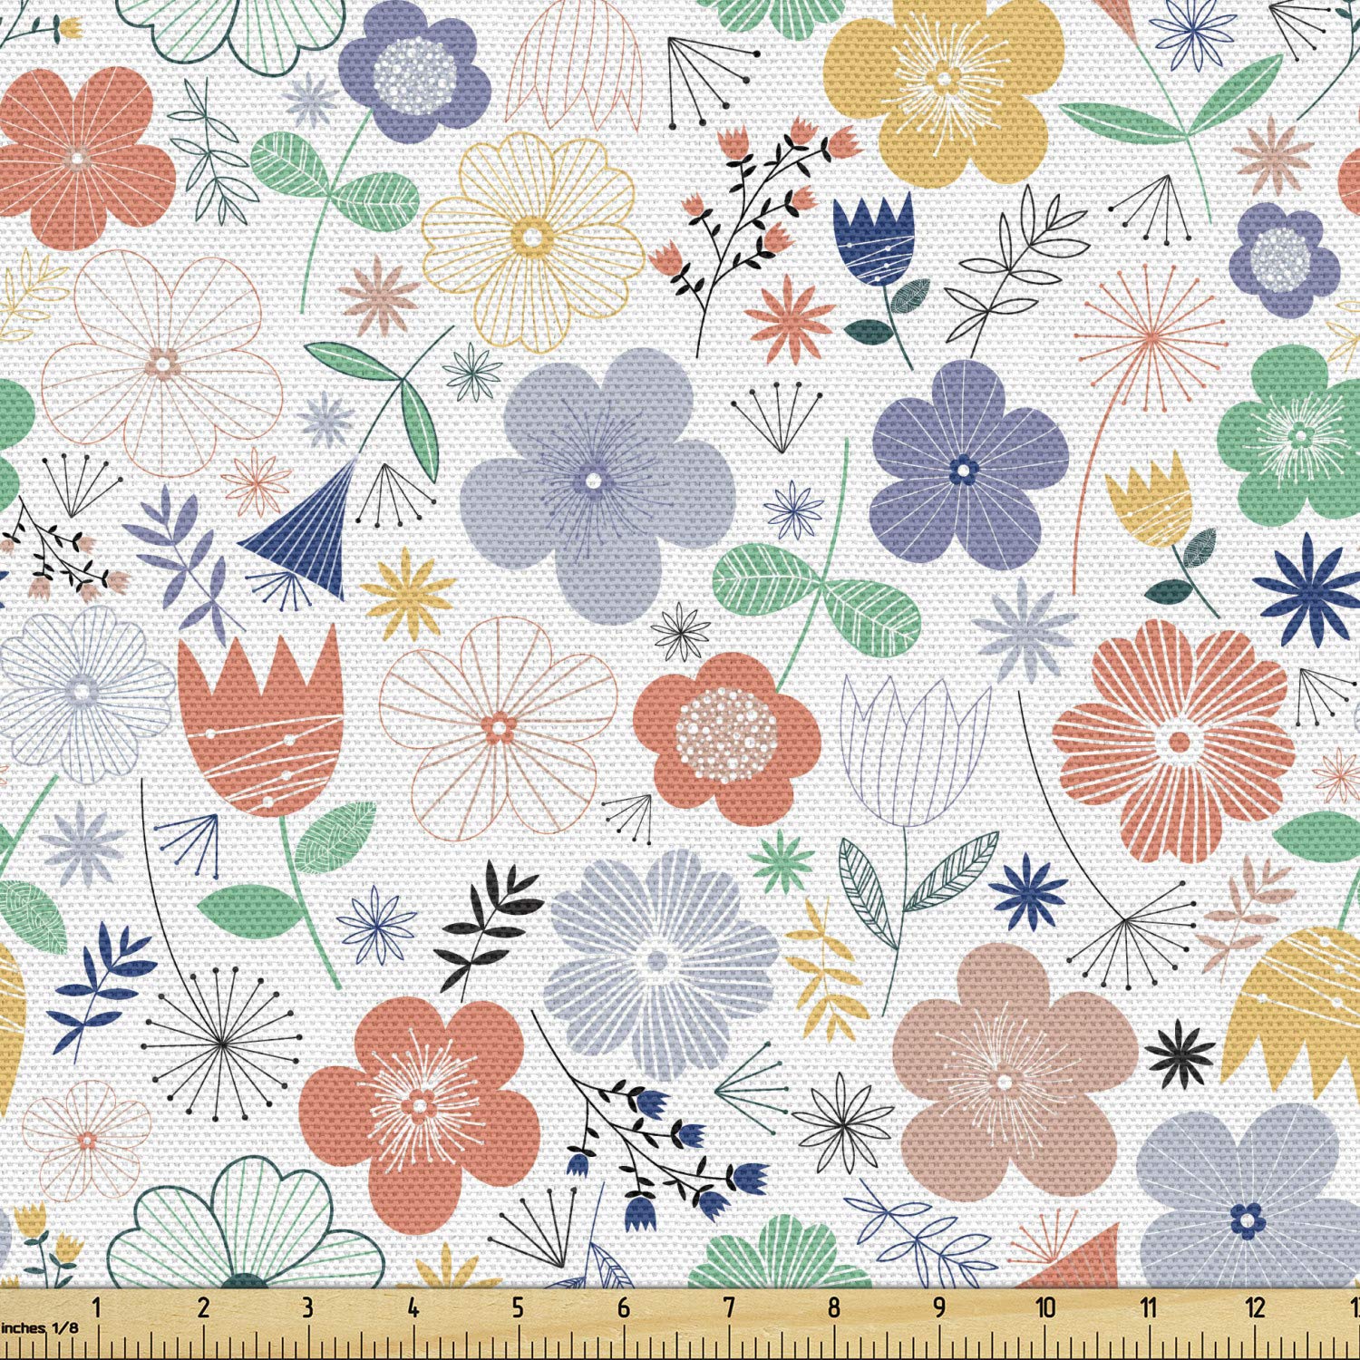Screen dimensions: 1360x1360
Task: Click the number 9 on the ruler
Action: [938, 1307]
